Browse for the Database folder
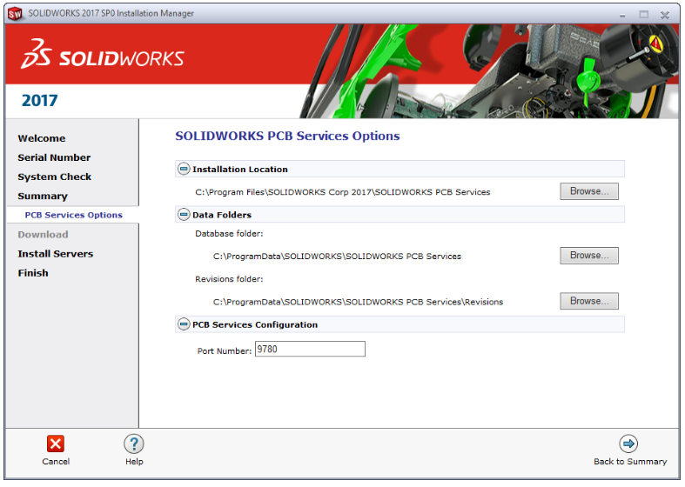 (589, 256)
